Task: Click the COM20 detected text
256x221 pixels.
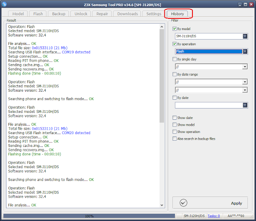Action: click(x=76, y=133)
